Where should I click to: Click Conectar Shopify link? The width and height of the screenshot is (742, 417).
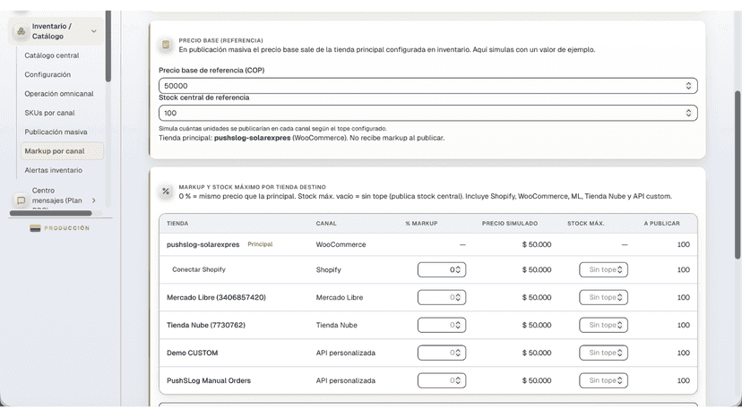(x=199, y=269)
